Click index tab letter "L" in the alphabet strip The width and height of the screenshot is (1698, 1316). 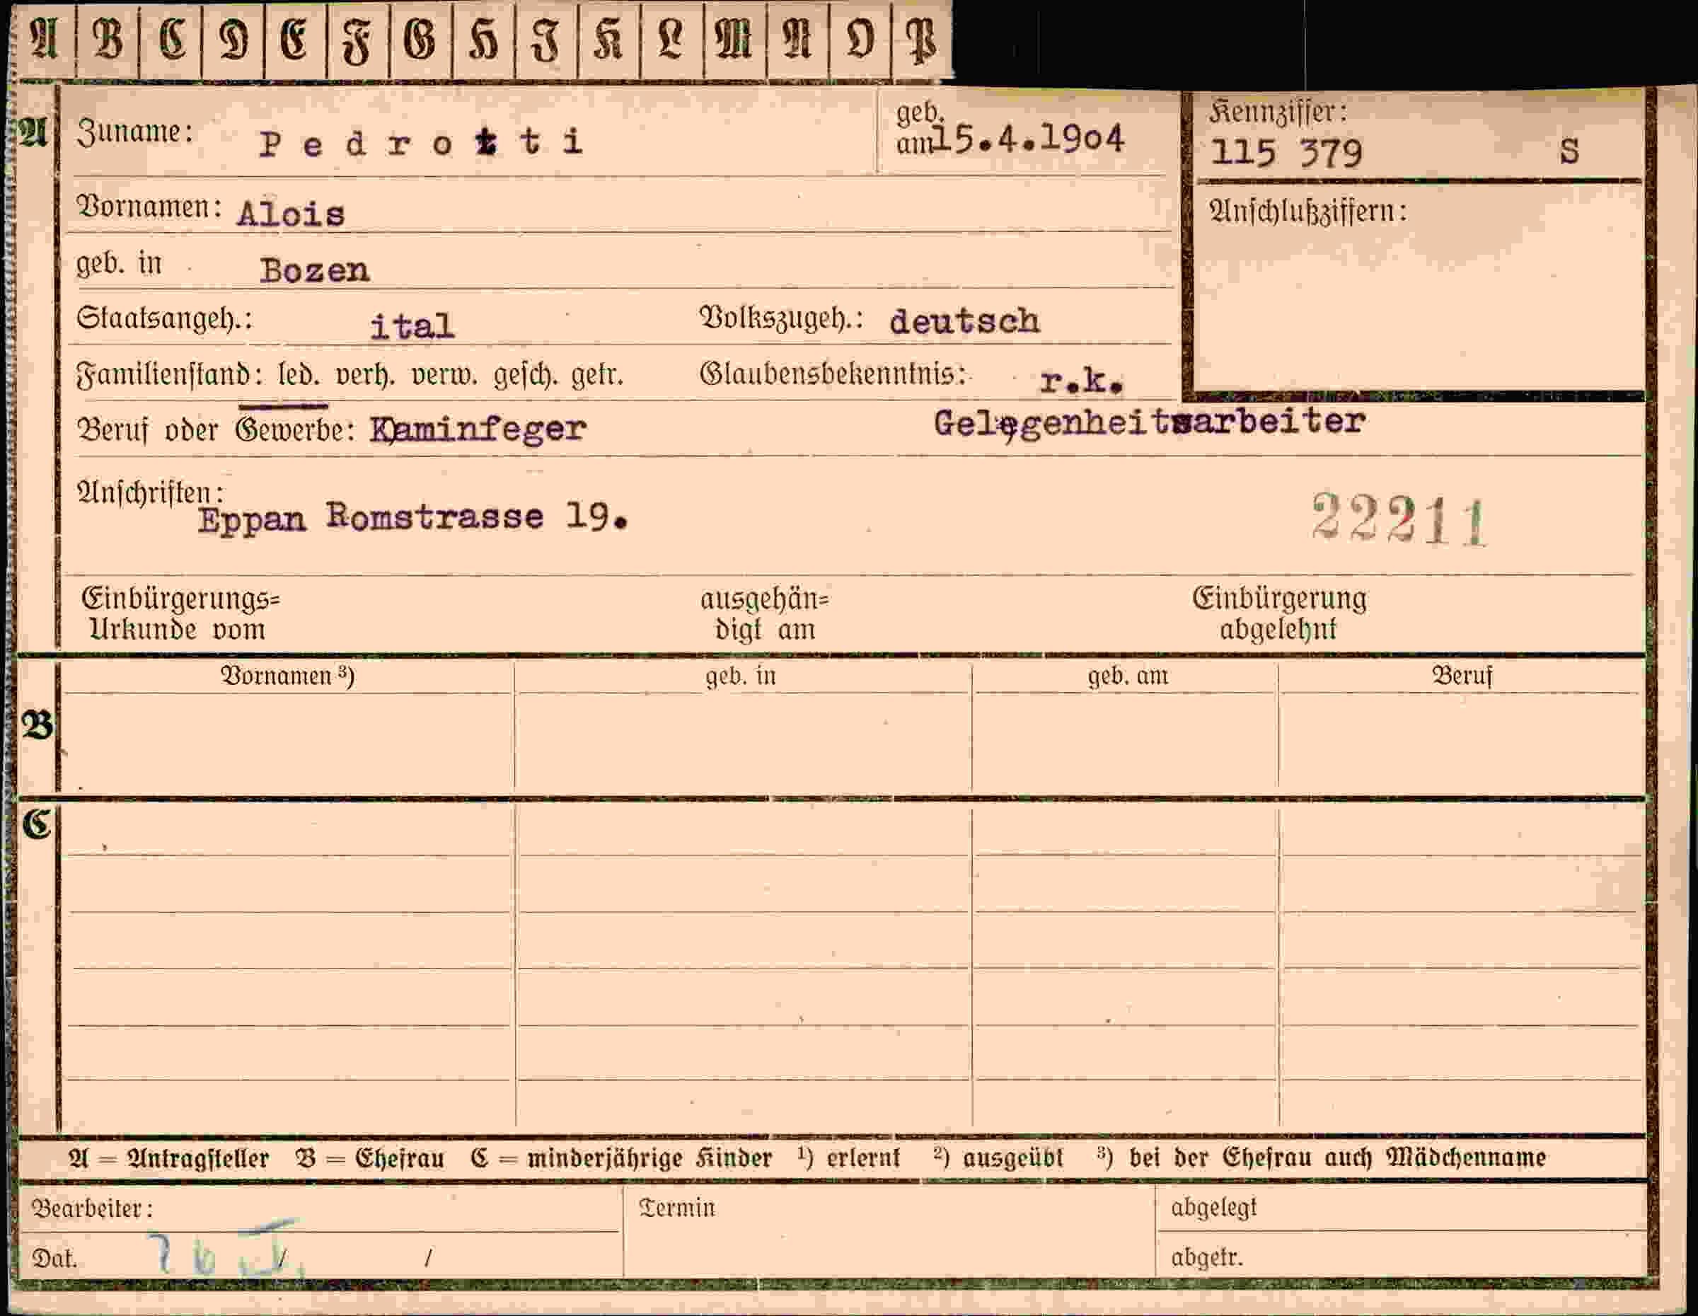point(670,38)
